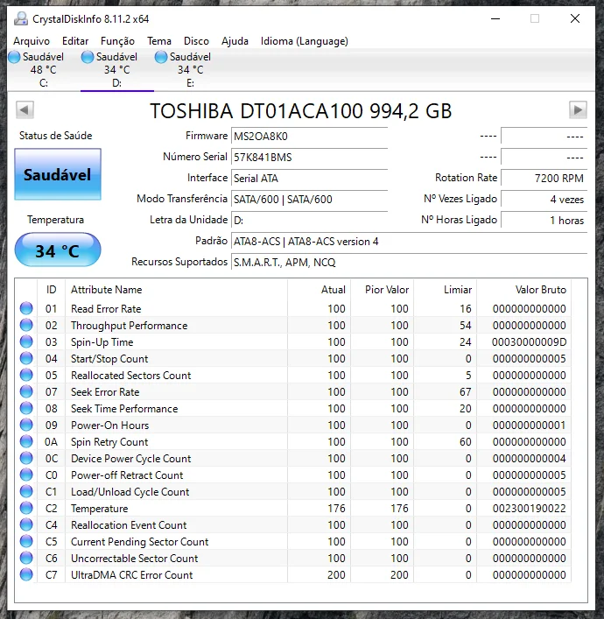604x619 pixels.
Task: Click status orb for Read Error Rate
Action: tap(26, 309)
